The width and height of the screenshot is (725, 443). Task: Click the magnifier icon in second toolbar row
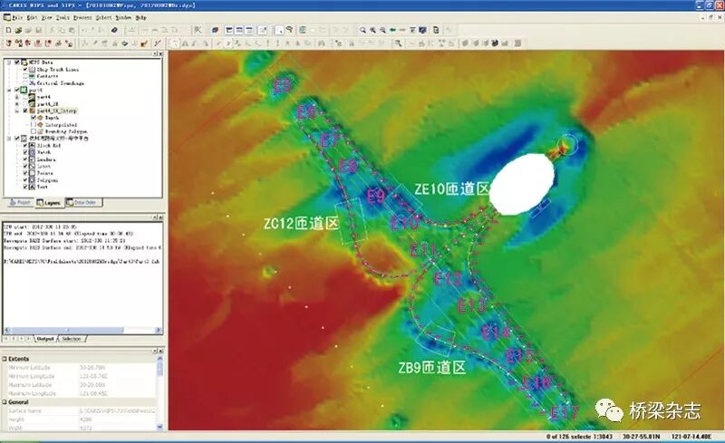(398, 43)
